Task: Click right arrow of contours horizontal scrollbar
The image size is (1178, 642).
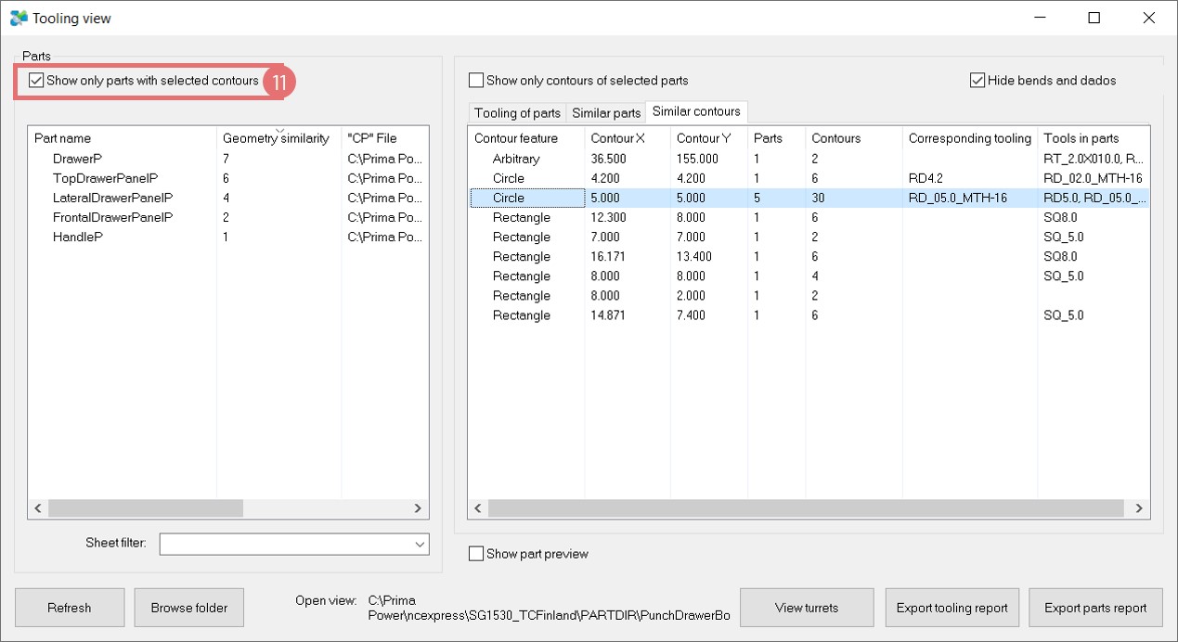Action: point(1139,508)
